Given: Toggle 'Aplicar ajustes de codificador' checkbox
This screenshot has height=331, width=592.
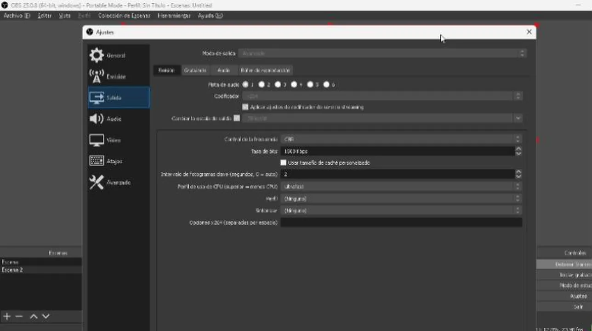Looking at the screenshot, I should (245, 107).
